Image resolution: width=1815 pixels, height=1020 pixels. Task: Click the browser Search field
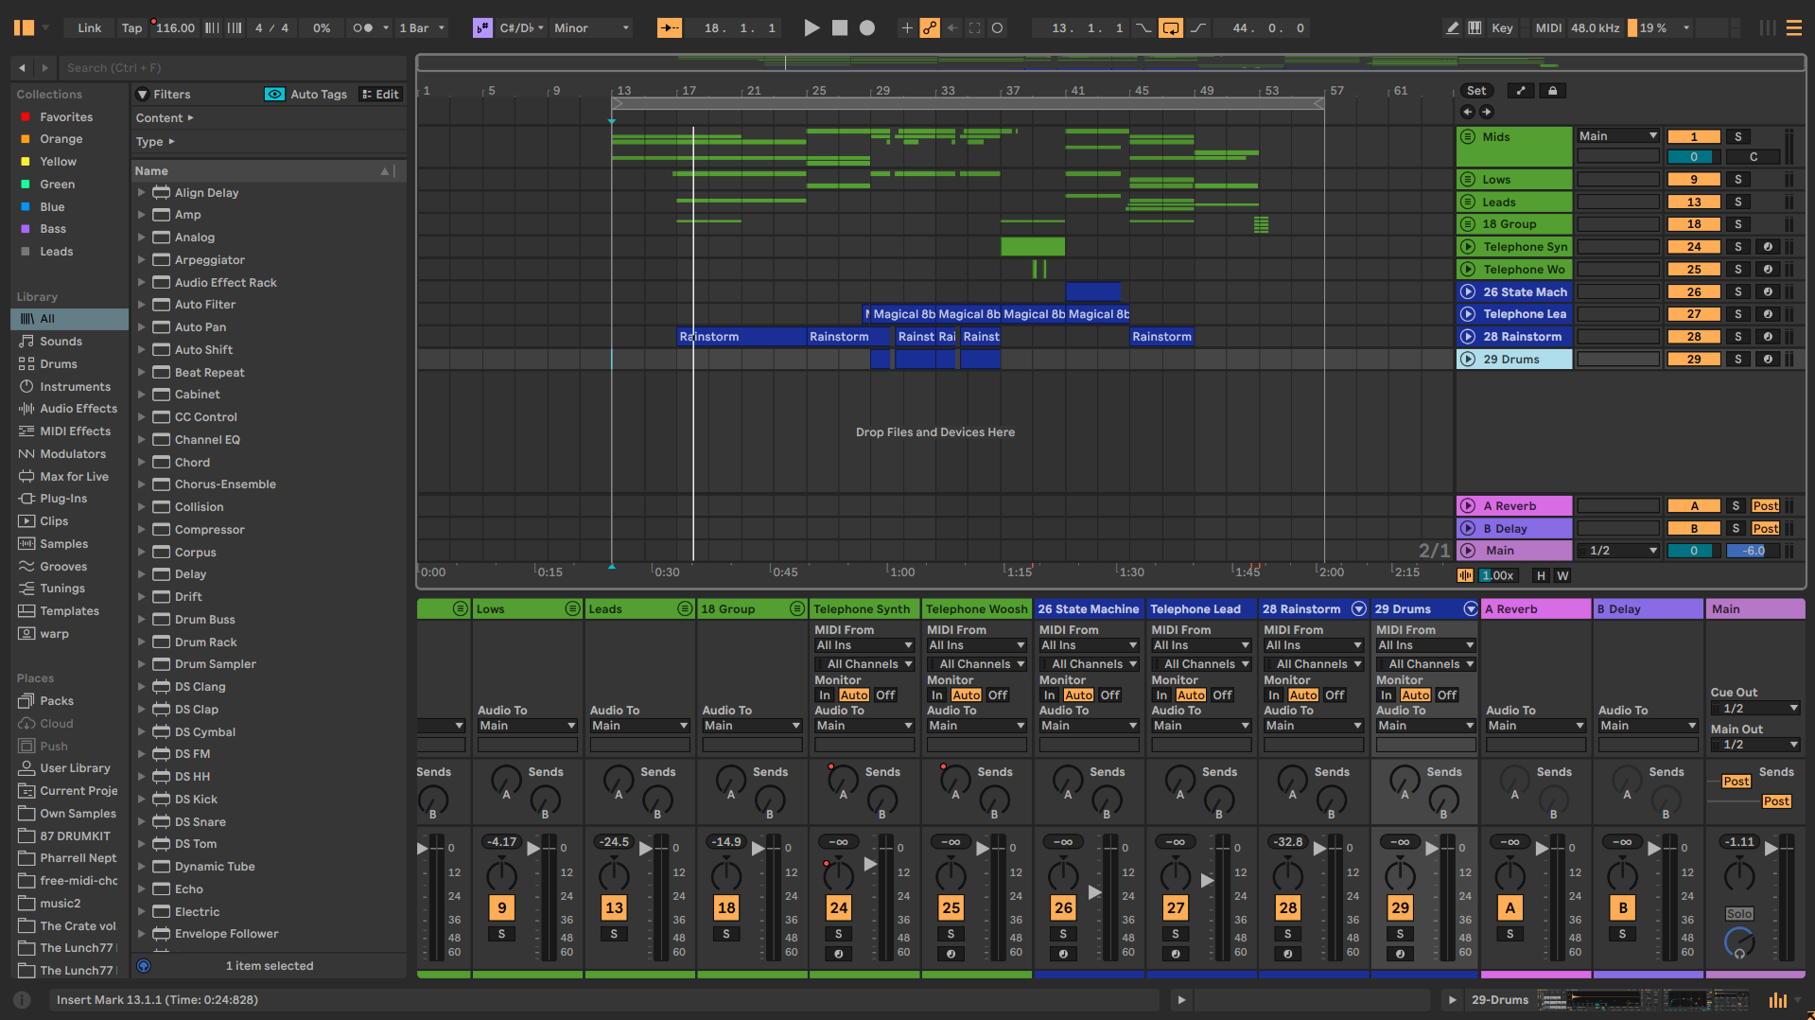pyautogui.click(x=232, y=68)
